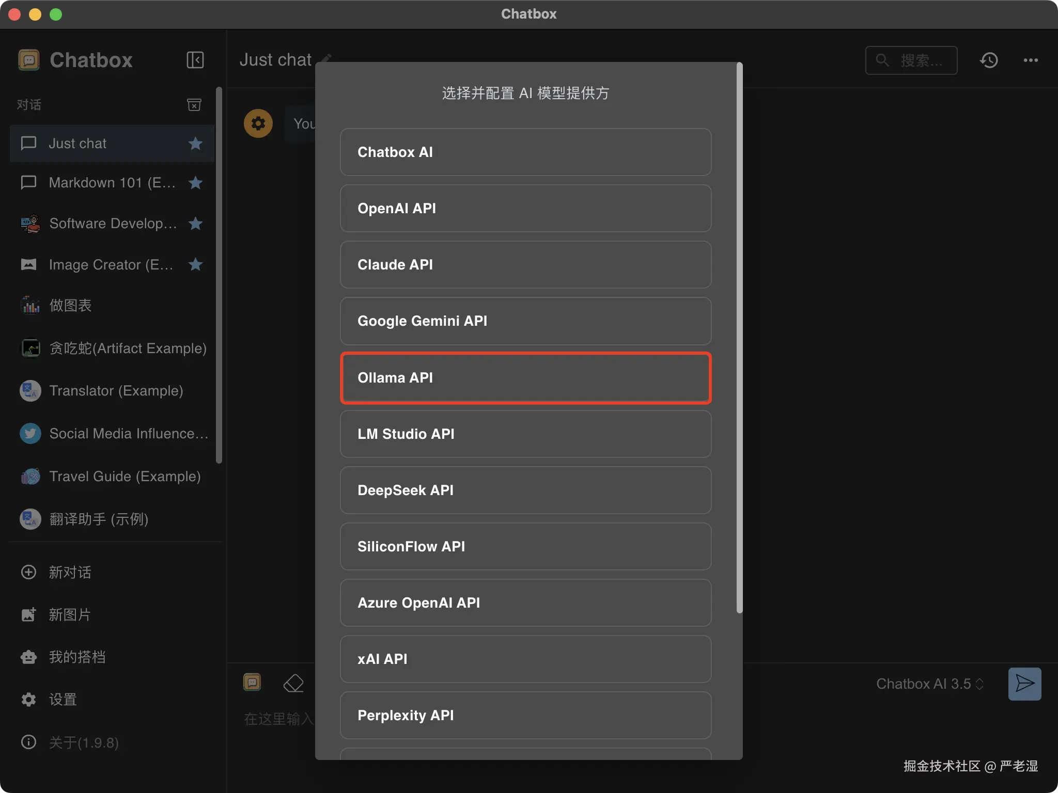Select the Claude API provider
Viewport: 1058px width, 793px height.
point(525,265)
